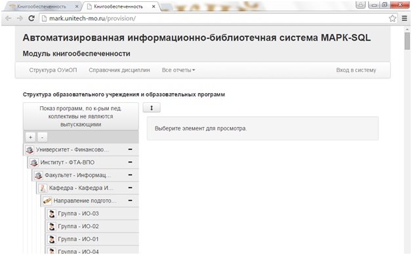The width and height of the screenshot is (412, 255).
Task: Bookmark the page with the star icon
Action: click(x=392, y=18)
